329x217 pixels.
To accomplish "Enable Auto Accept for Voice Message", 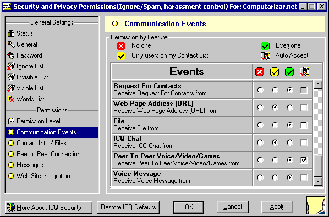I will [x=304, y=178].
